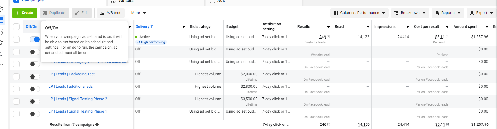Open the Results column dropdown arrow
The image size is (497, 129).
(328, 27)
